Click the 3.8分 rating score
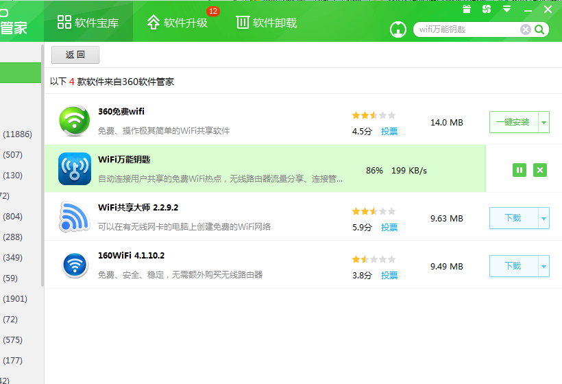 click(362, 276)
